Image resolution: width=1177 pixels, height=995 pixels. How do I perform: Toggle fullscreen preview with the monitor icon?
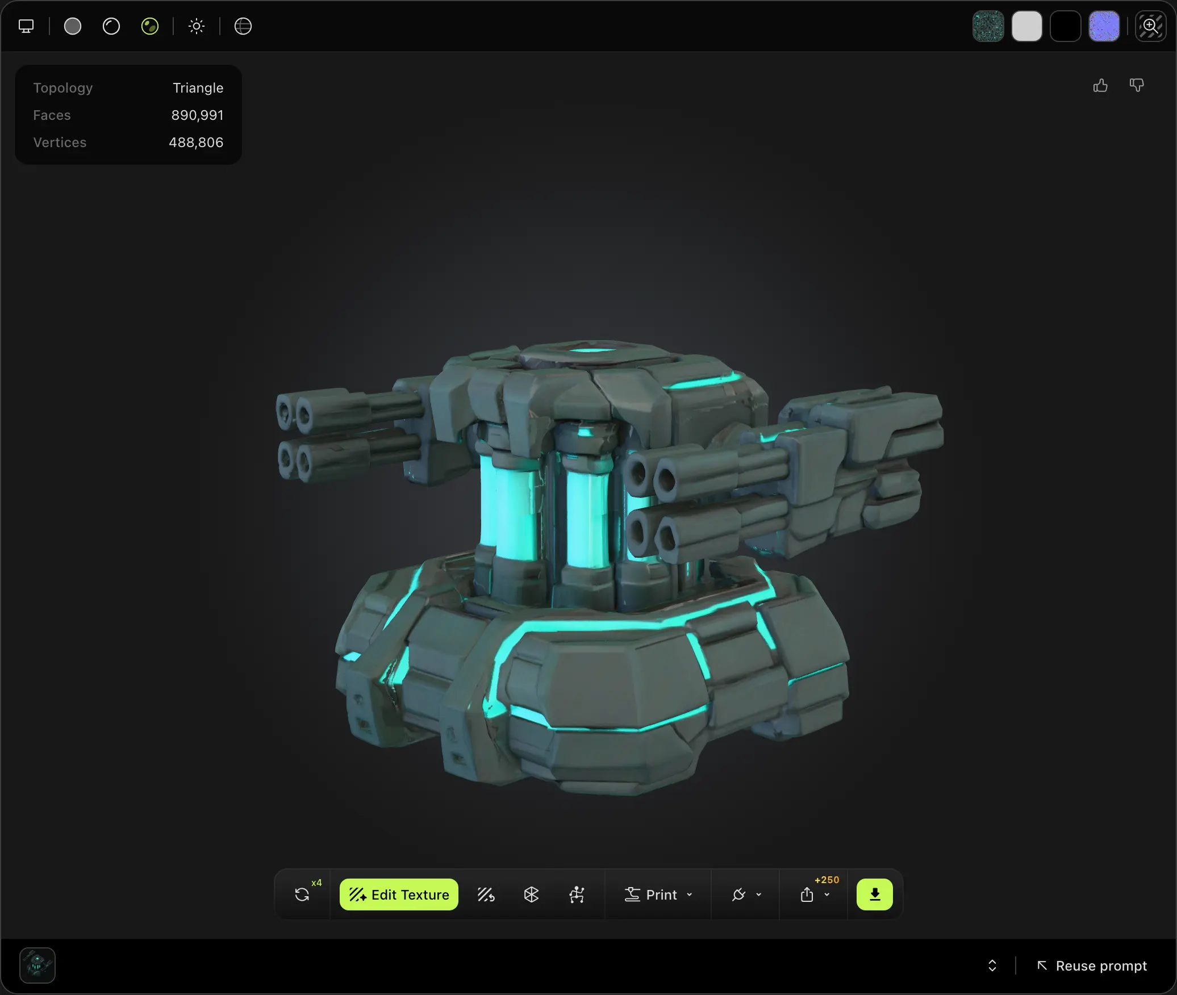click(x=26, y=26)
